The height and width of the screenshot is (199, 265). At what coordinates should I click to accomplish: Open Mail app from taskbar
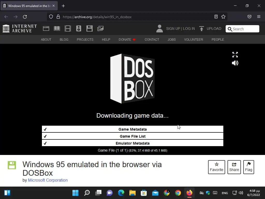coord(155,193)
